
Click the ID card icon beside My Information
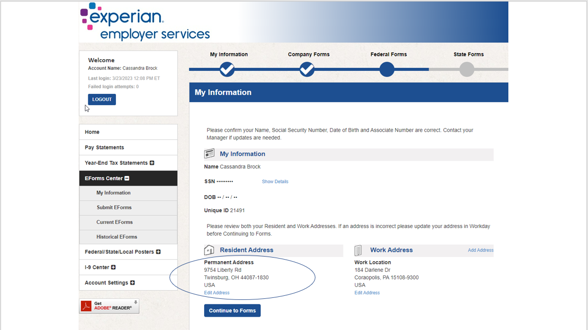209,154
